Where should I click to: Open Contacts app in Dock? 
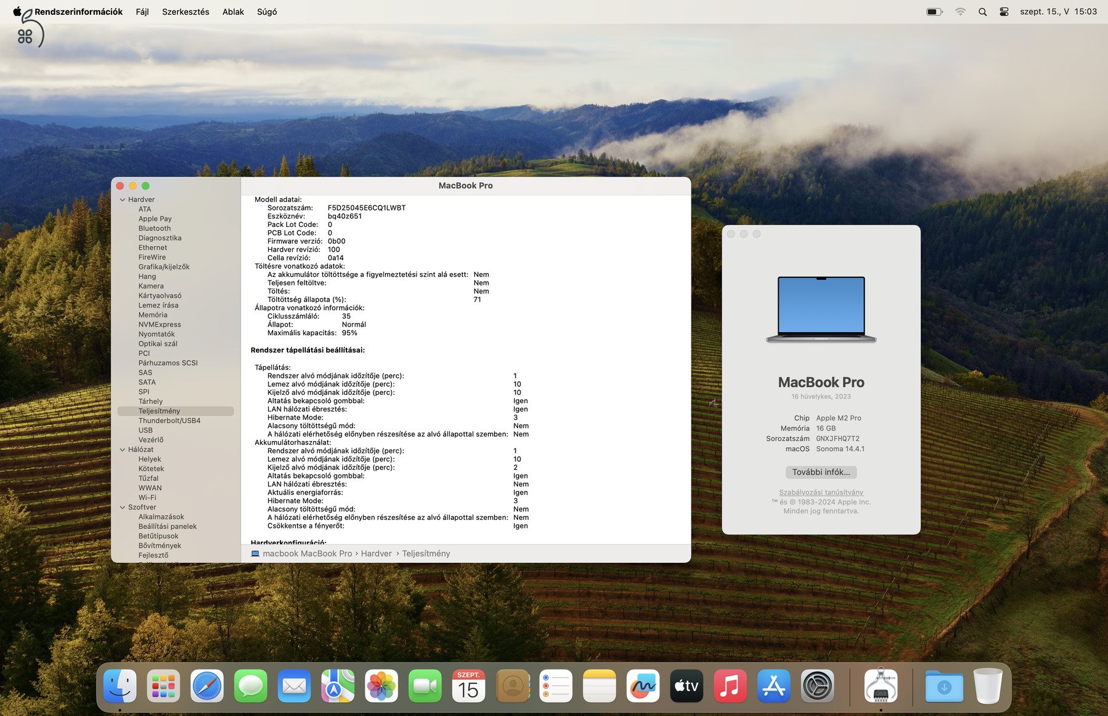[512, 686]
